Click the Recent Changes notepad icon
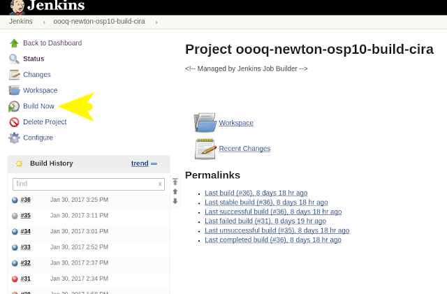Image resolution: width=447 pixels, height=294 pixels. pos(205,149)
